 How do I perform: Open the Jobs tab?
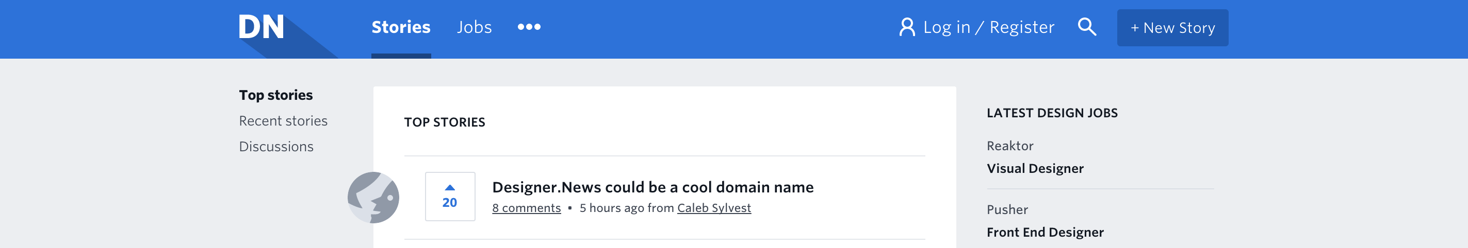point(474,27)
